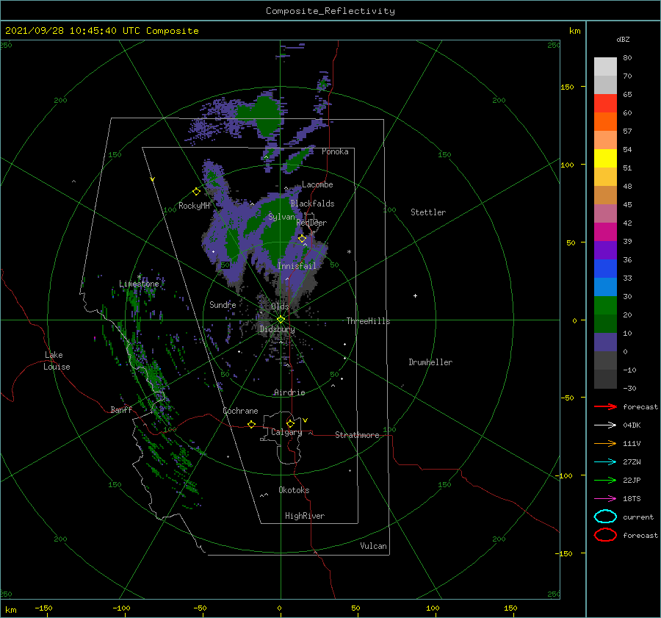Image resolution: width=661 pixels, height=618 pixels.
Task: Click the white asterisk marker south of Stettler
Action: pos(349,252)
